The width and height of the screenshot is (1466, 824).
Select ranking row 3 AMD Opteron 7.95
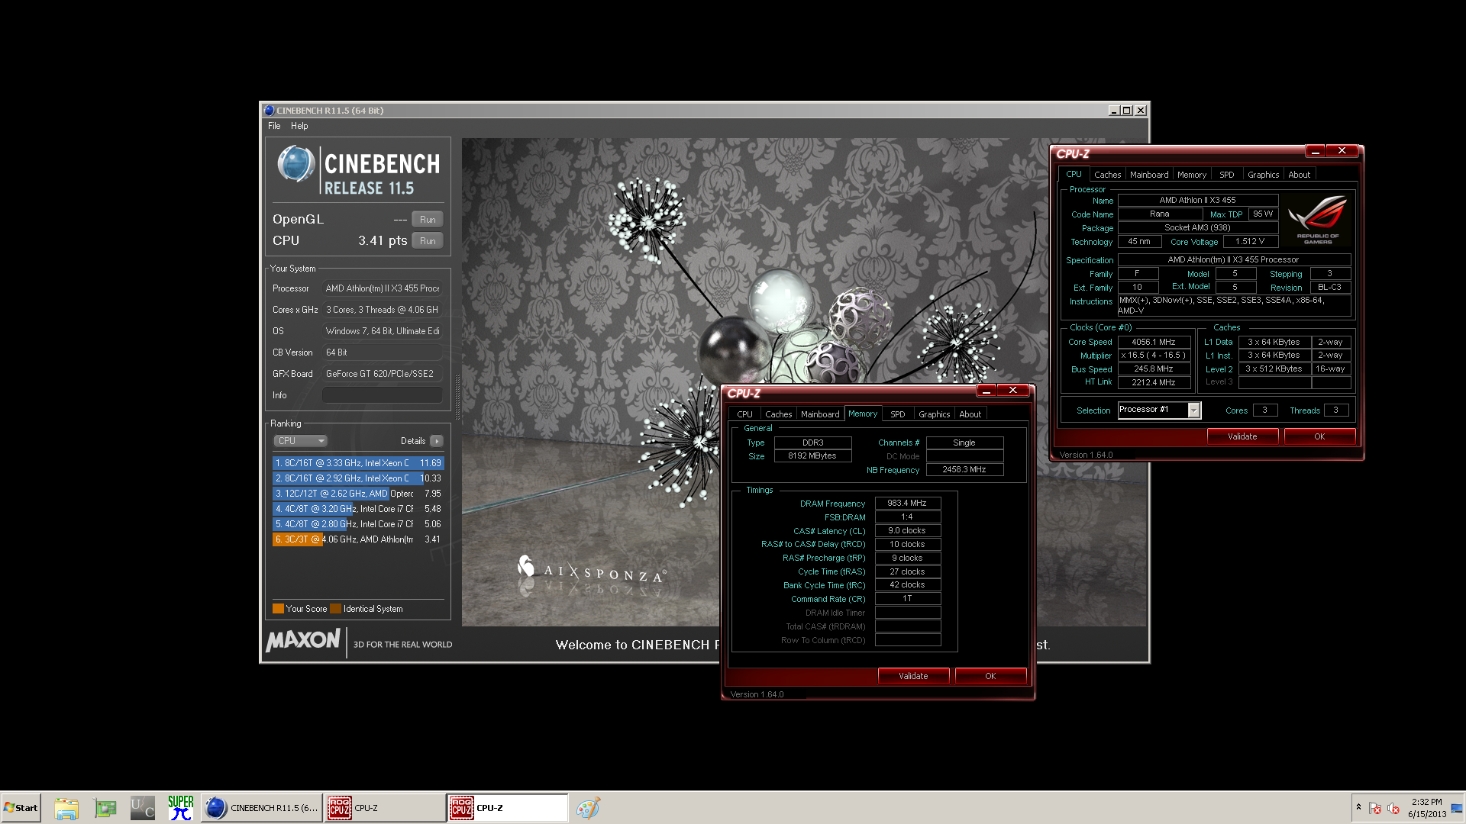point(358,494)
